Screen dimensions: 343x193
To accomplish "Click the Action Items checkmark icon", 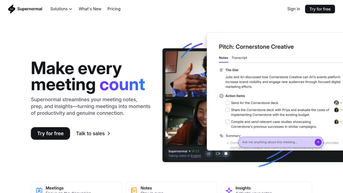I will [x=221, y=96].
